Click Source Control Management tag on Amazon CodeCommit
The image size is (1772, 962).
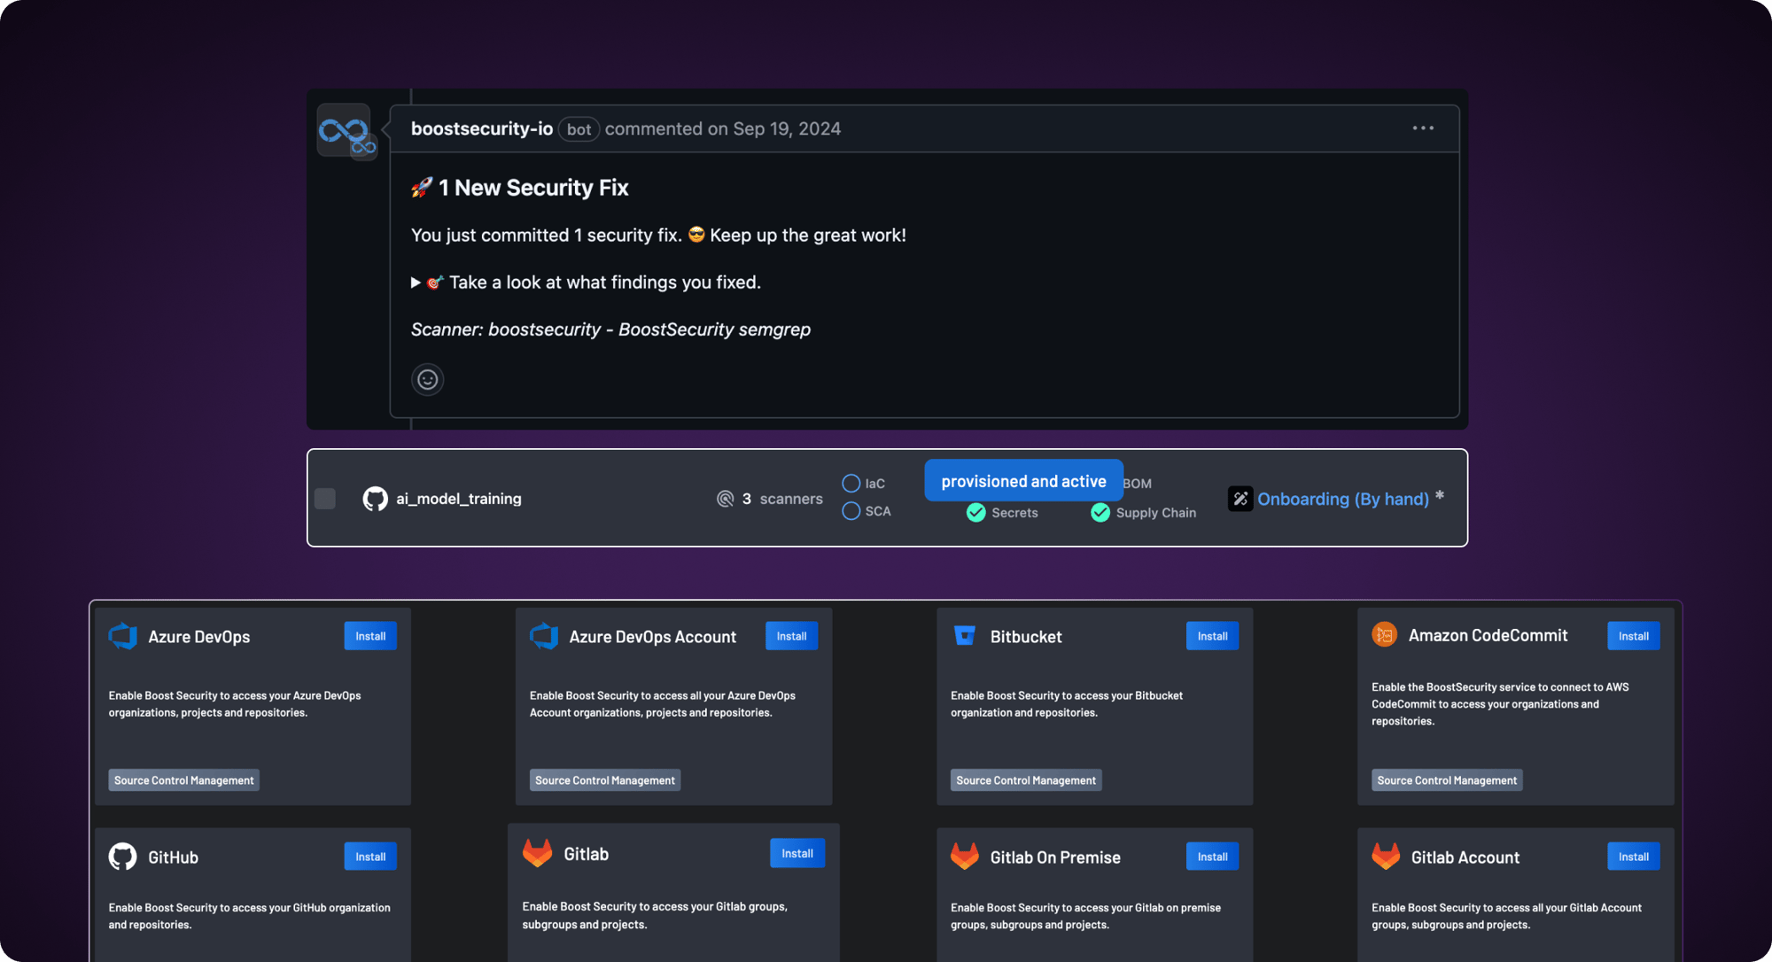(x=1447, y=780)
